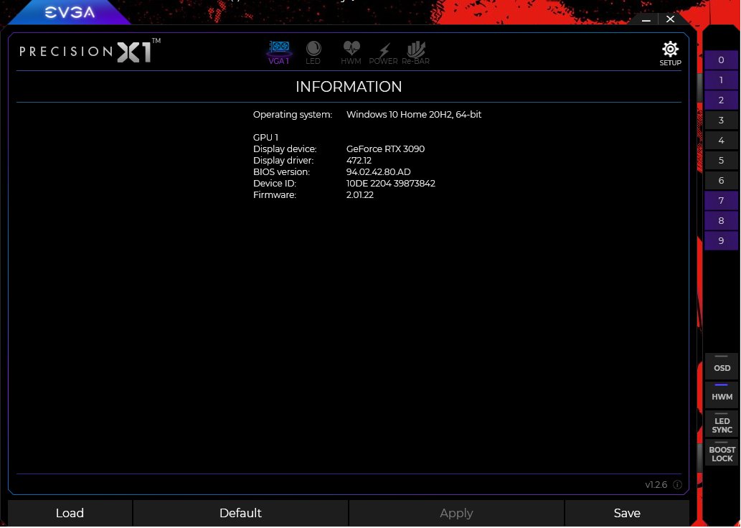Select profile slot 3
This screenshot has height=528, width=741.
(721, 120)
